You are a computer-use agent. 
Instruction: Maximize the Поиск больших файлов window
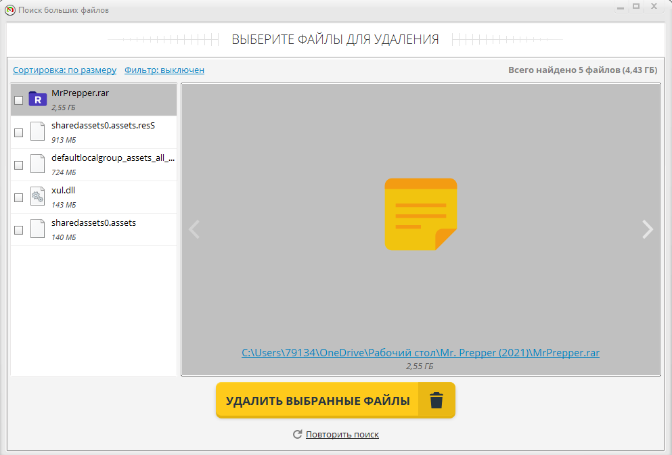pos(636,6)
